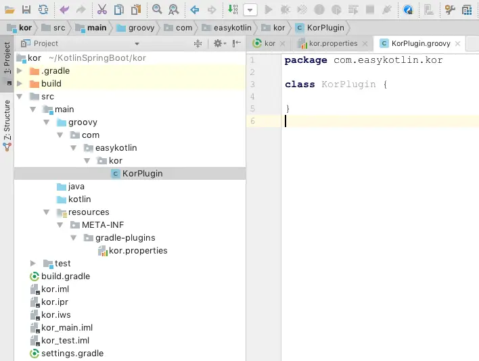Open the Project Structure icon

click(467, 9)
